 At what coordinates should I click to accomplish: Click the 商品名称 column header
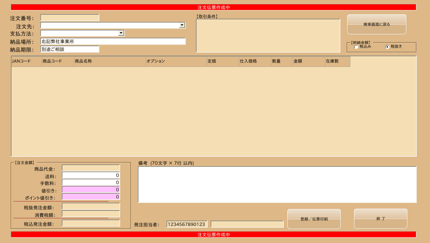110,61
